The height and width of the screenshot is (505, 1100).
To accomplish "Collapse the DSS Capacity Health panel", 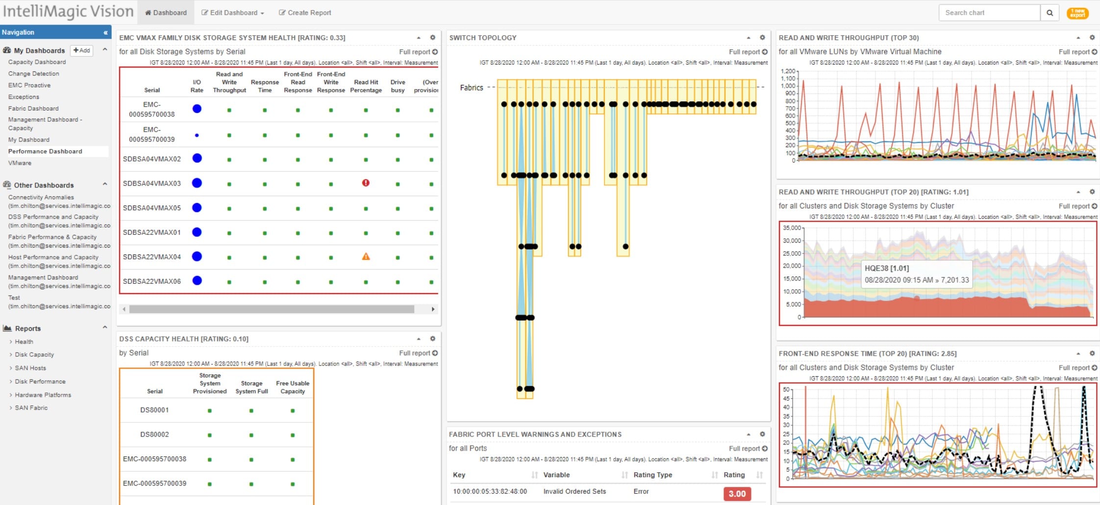I will tap(419, 339).
